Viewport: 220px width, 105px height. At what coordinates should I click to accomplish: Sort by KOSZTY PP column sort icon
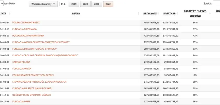[177, 14]
